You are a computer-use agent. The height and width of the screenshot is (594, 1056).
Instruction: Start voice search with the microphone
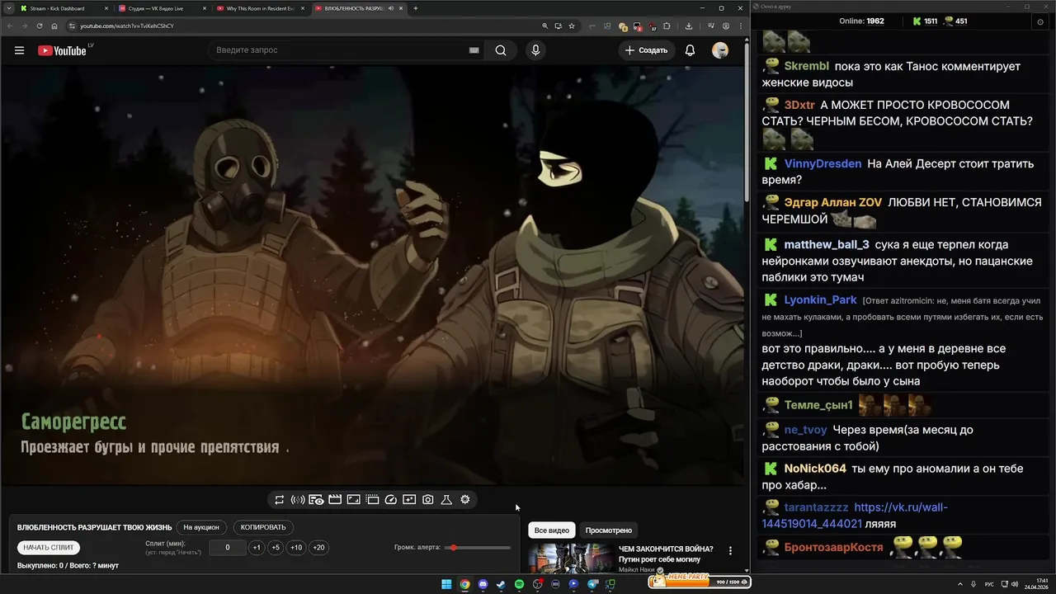[x=535, y=50]
